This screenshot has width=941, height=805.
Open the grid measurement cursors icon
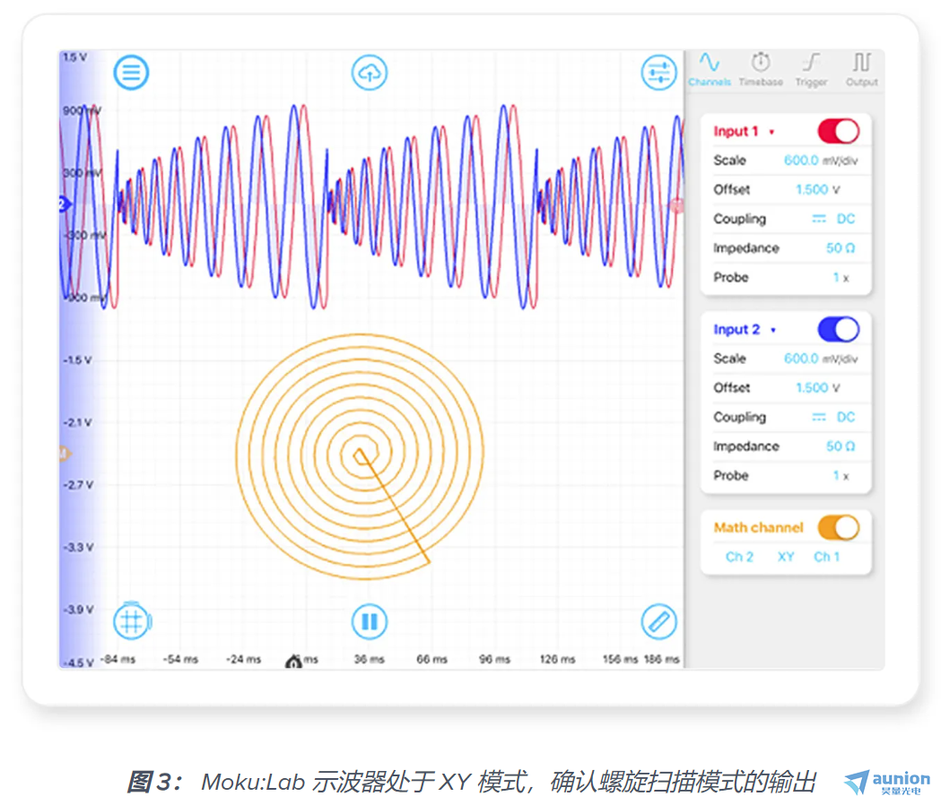coord(132,621)
